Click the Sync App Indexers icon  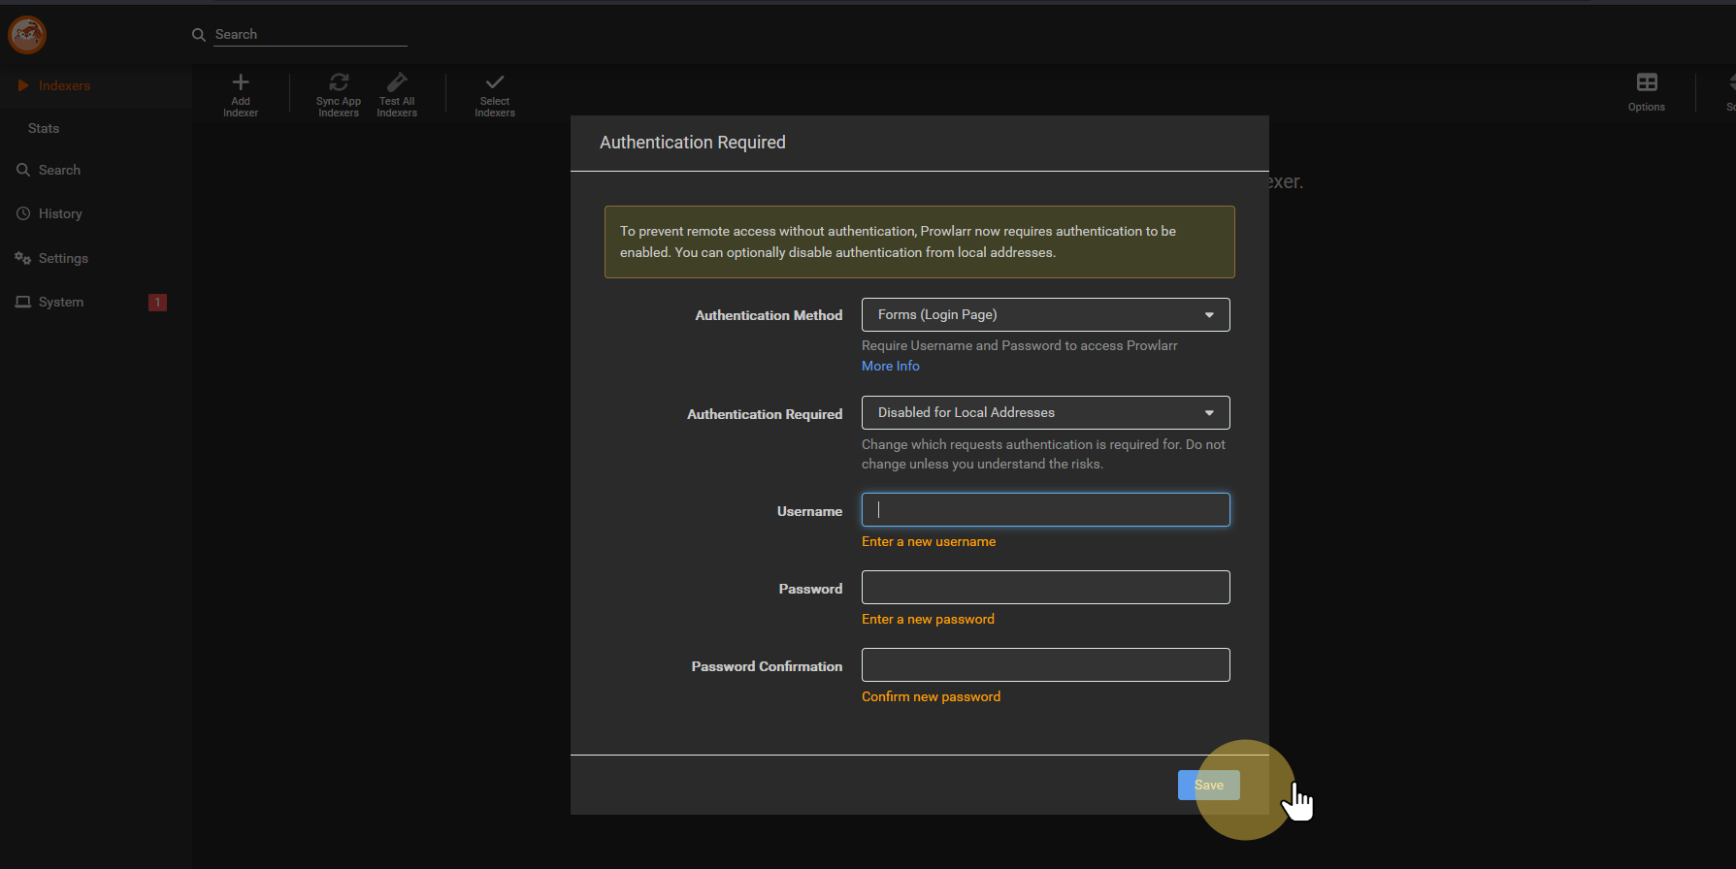click(339, 82)
